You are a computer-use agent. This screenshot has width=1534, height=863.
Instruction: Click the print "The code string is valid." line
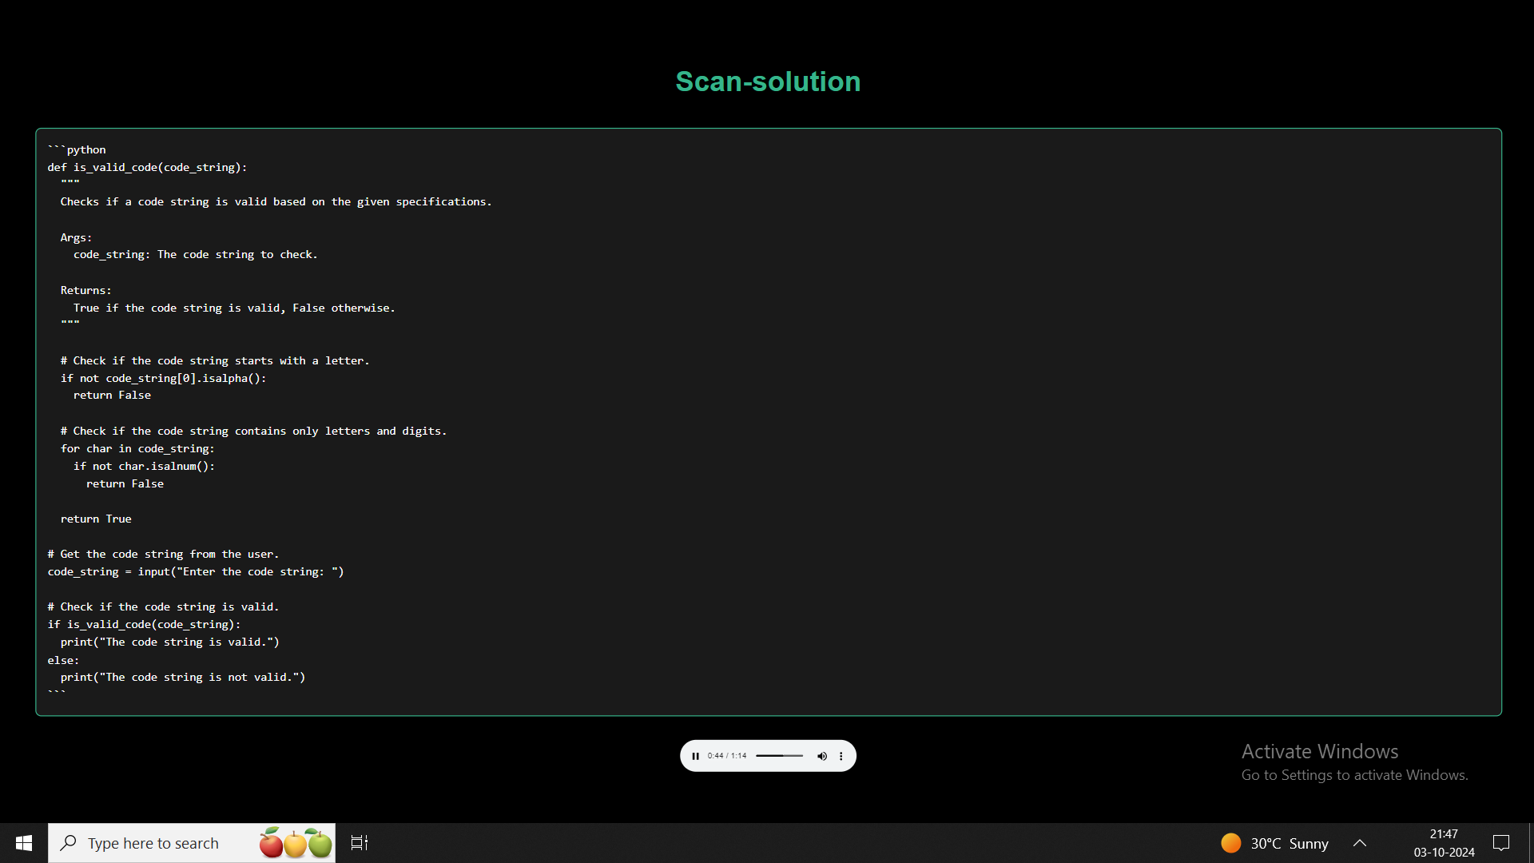(x=169, y=642)
